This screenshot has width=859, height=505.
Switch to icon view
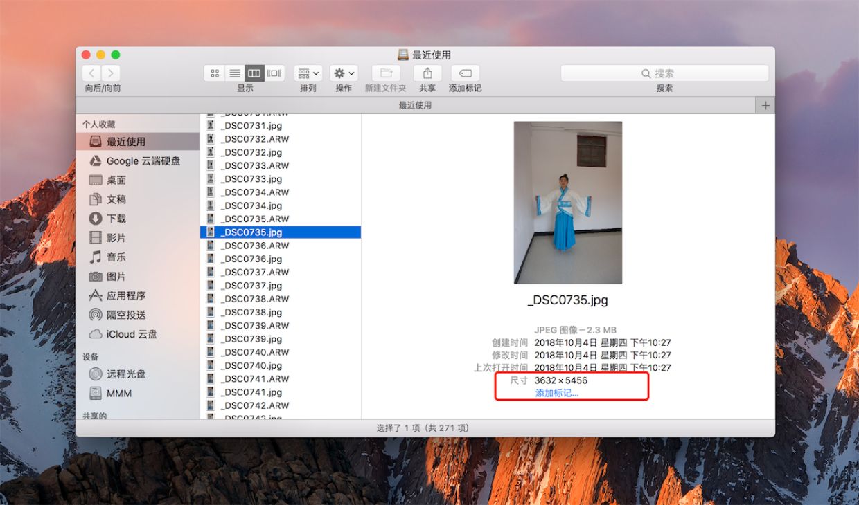click(x=215, y=73)
